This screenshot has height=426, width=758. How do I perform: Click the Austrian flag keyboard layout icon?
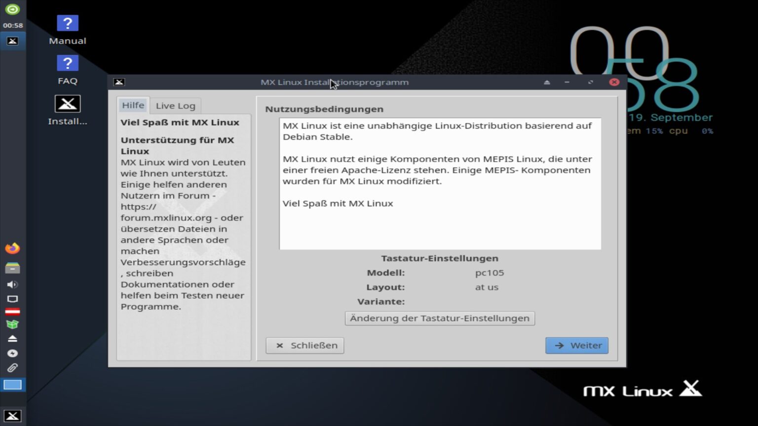coord(12,311)
